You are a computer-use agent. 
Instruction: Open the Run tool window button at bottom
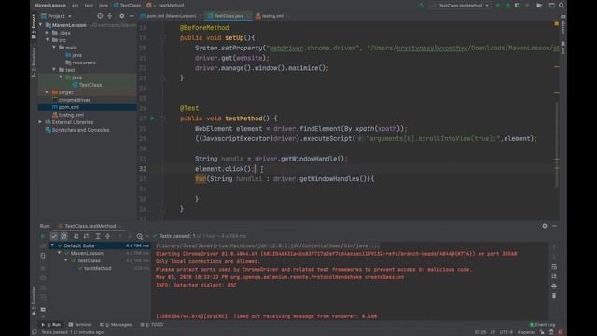pos(51,325)
